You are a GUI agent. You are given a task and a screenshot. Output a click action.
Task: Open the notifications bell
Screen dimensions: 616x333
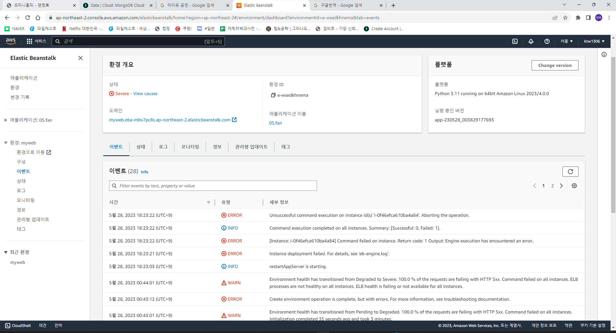(531, 41)
